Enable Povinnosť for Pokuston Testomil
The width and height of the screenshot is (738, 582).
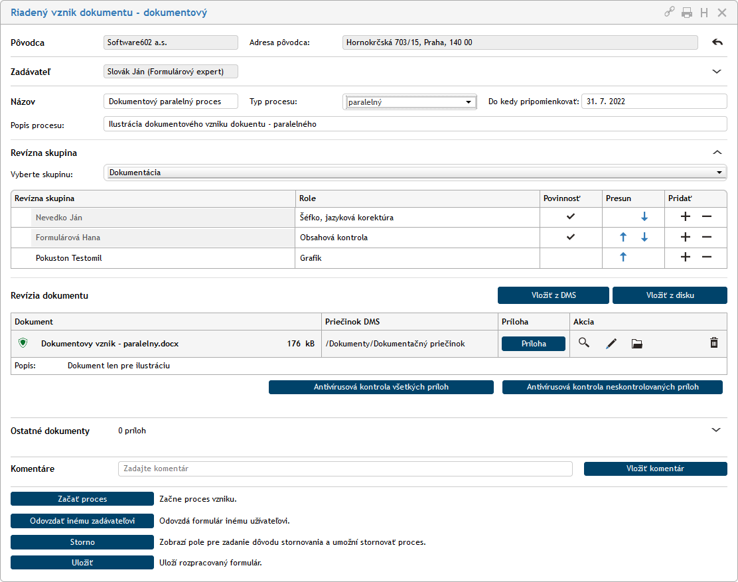[570, 257]
